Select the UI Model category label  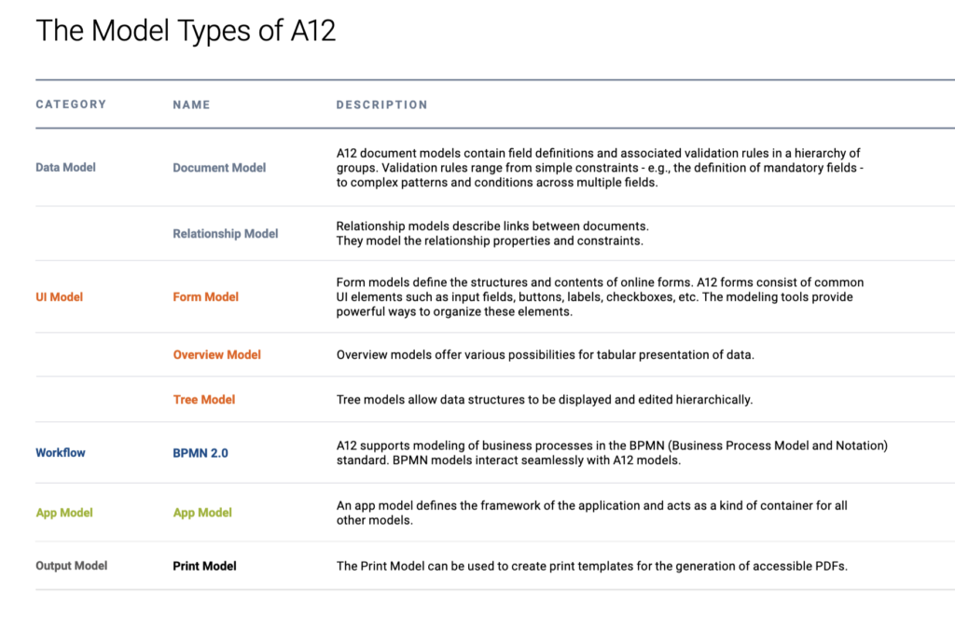point(59,297)
